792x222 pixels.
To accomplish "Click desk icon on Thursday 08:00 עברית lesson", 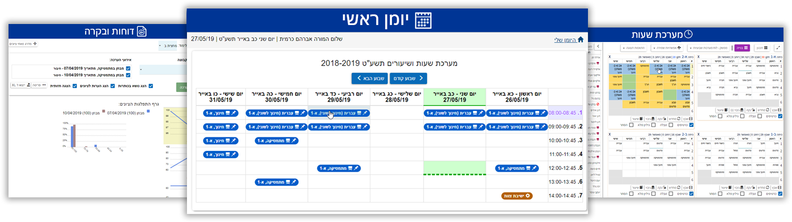I will click(296, 113).
